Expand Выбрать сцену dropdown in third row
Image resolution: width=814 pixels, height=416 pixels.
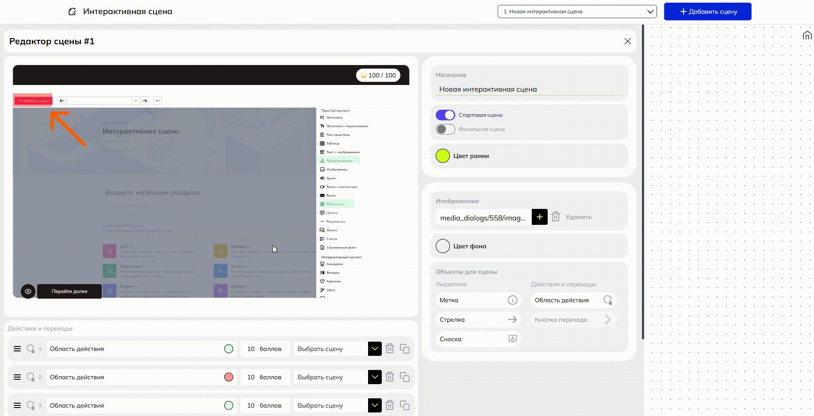(375, 405)
